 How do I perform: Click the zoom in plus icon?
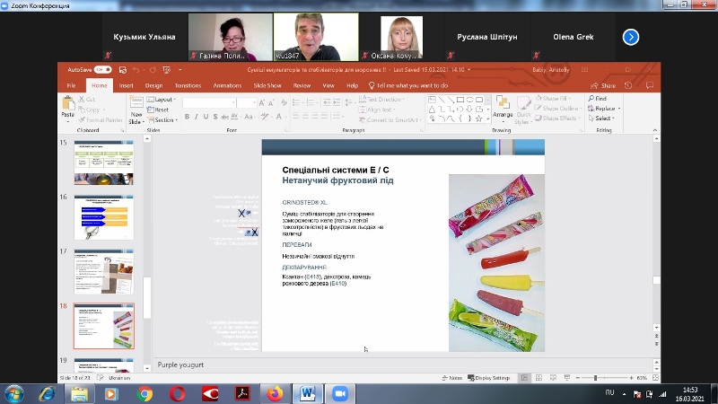click(x=632, y=378)
